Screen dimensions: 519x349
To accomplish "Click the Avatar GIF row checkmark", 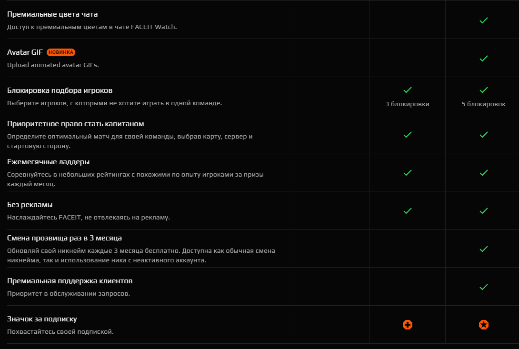I will [x=484, y=59].
